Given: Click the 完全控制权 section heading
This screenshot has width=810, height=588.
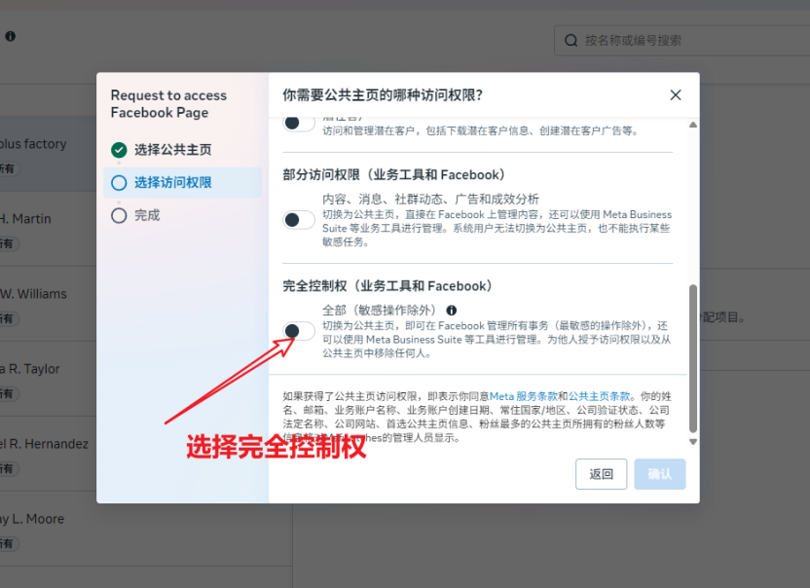Looking at the screenshot, I should pyautogui.click(x=387, y=286).
